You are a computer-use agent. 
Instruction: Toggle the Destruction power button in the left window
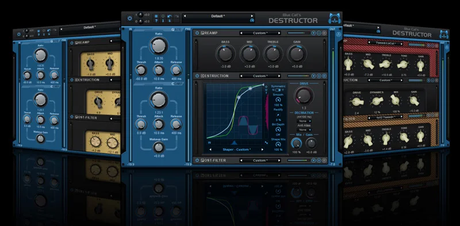[72, 79]
